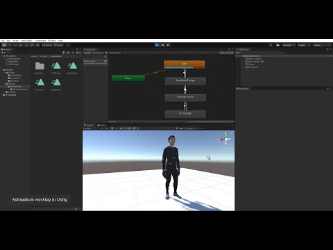Image resolution: width=333 pixels, height=250 pixels.
Task: Select the Rect transform tool
Action: point(26,45)
